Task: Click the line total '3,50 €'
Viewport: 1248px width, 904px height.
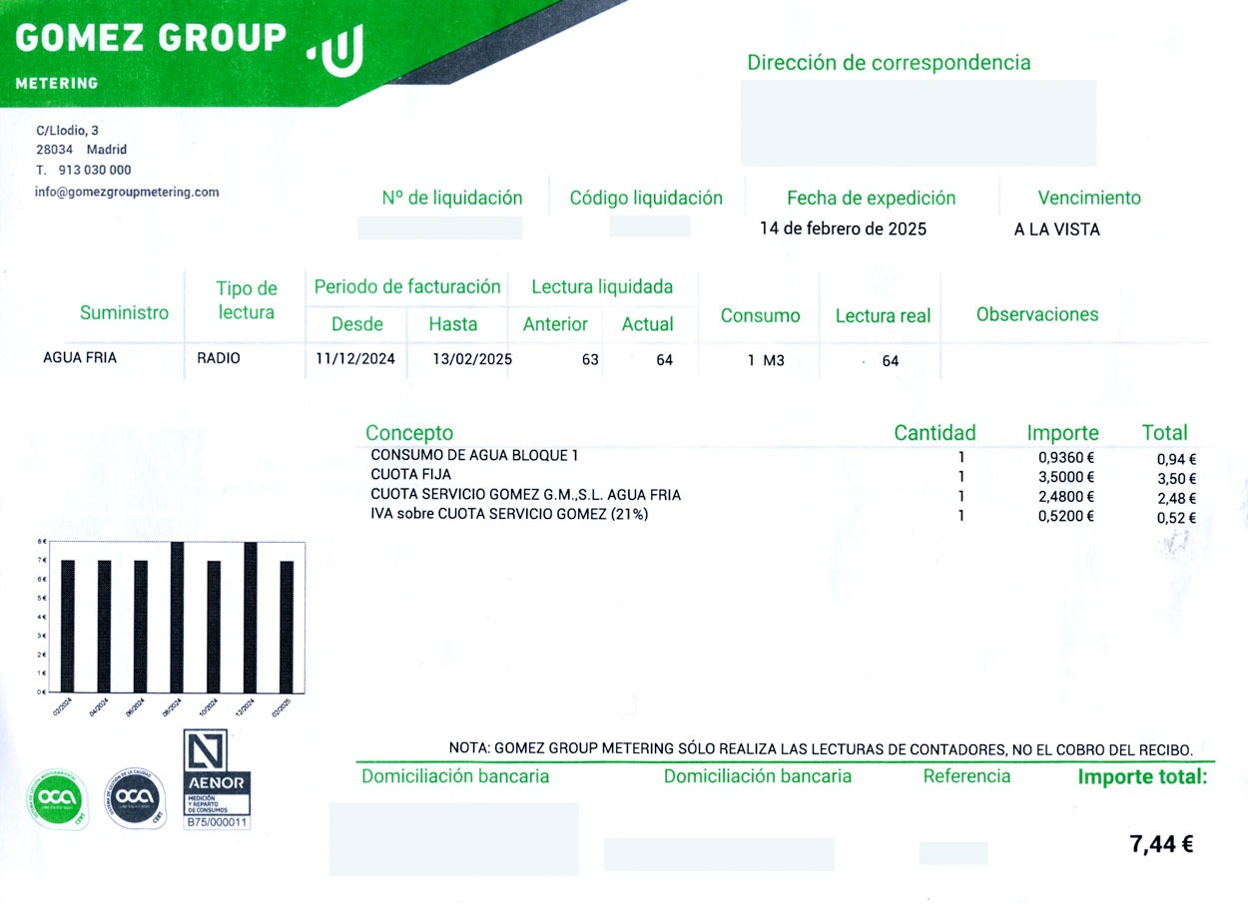Action: coord(1176,479)
